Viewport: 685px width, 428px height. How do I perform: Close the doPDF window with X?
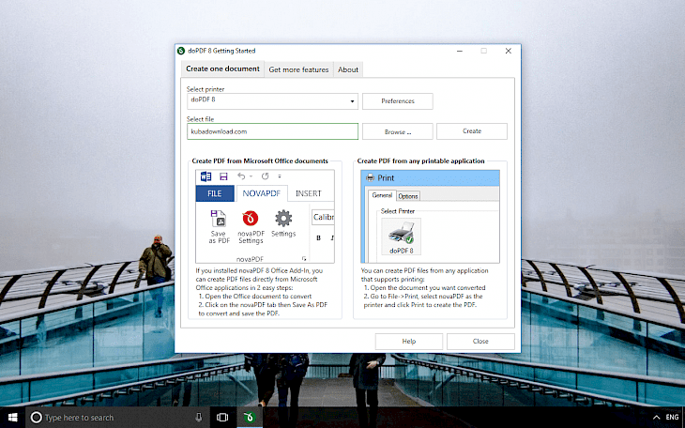coord(508,51)
